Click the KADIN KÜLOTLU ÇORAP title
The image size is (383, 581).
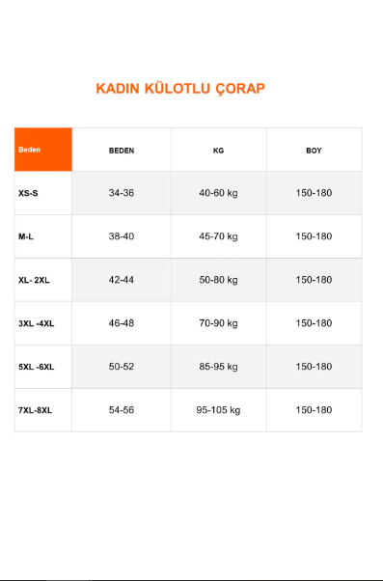point(180,89)
